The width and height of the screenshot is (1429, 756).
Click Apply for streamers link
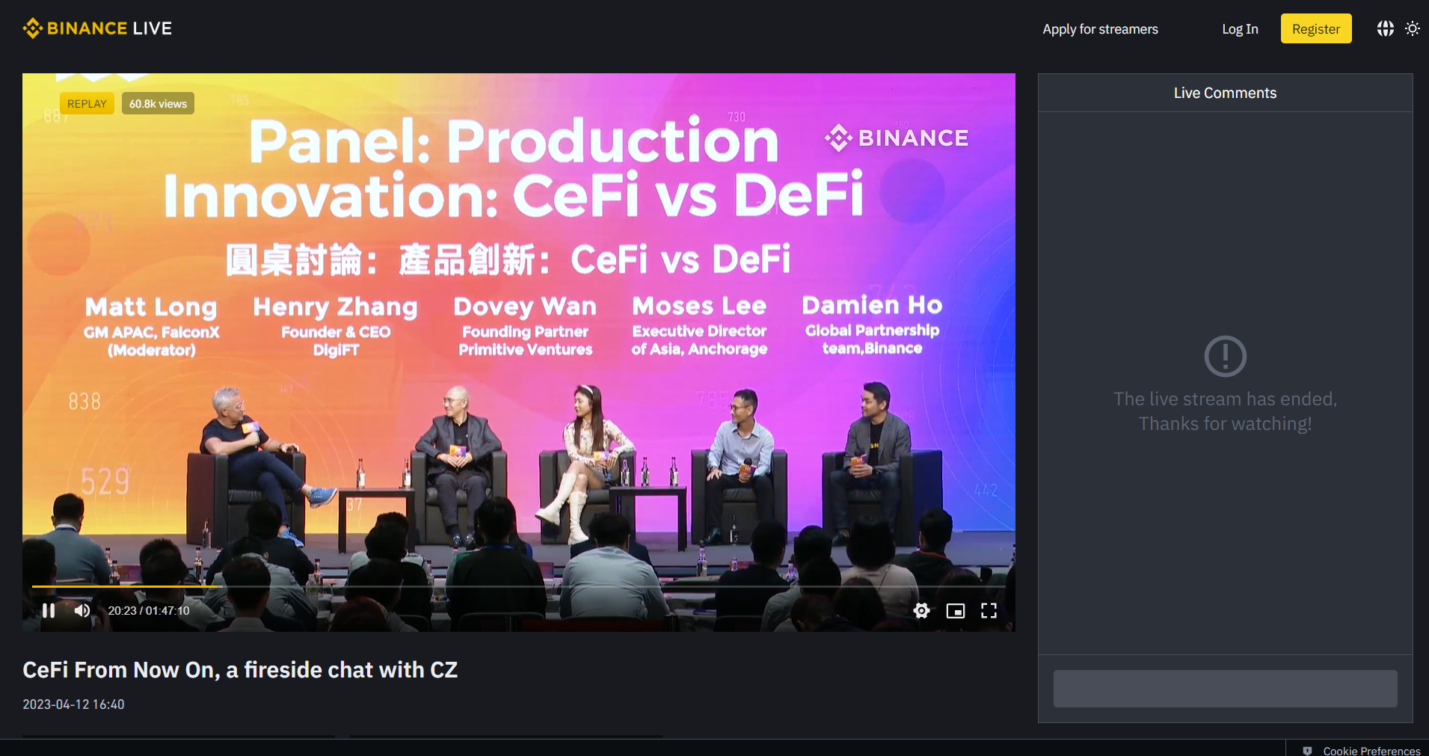click(1100, 29)
